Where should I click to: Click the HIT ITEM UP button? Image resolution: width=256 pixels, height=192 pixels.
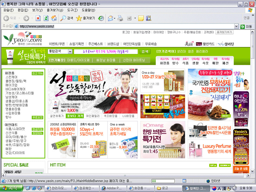click(x=213, y=165)
